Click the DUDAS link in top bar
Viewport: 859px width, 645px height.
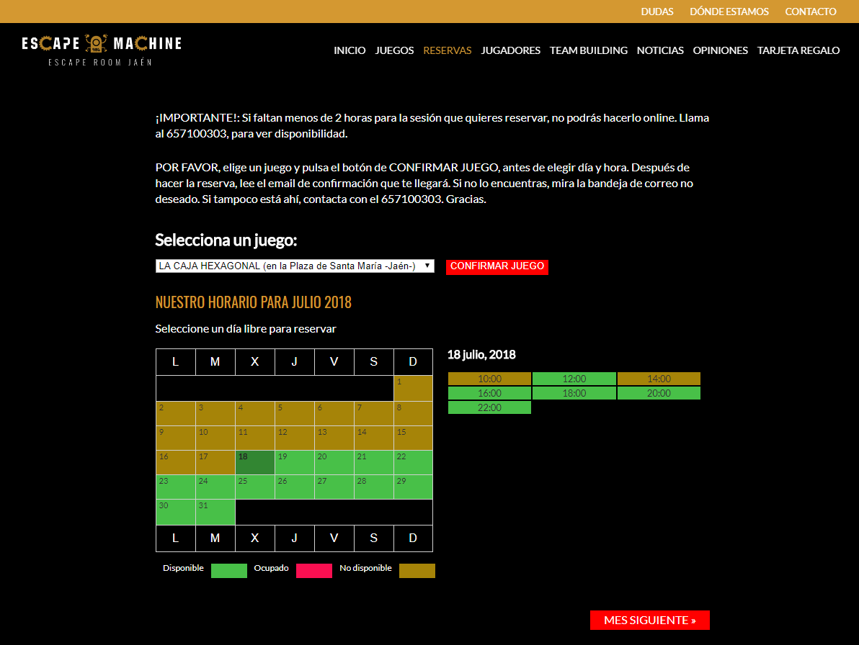(657, 12)
